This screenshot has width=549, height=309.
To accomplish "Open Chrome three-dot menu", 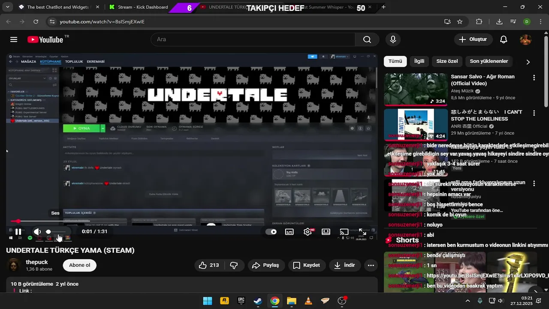I will coord(540,21).
